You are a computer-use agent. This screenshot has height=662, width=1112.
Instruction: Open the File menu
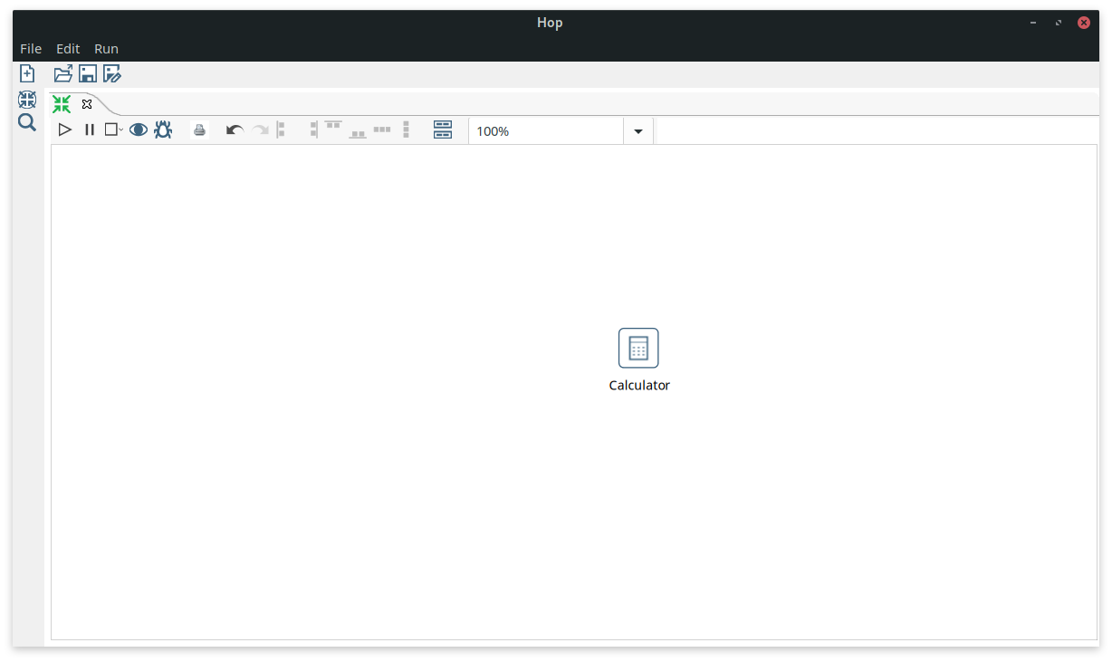pyautogui.click(x=31, y=48)
